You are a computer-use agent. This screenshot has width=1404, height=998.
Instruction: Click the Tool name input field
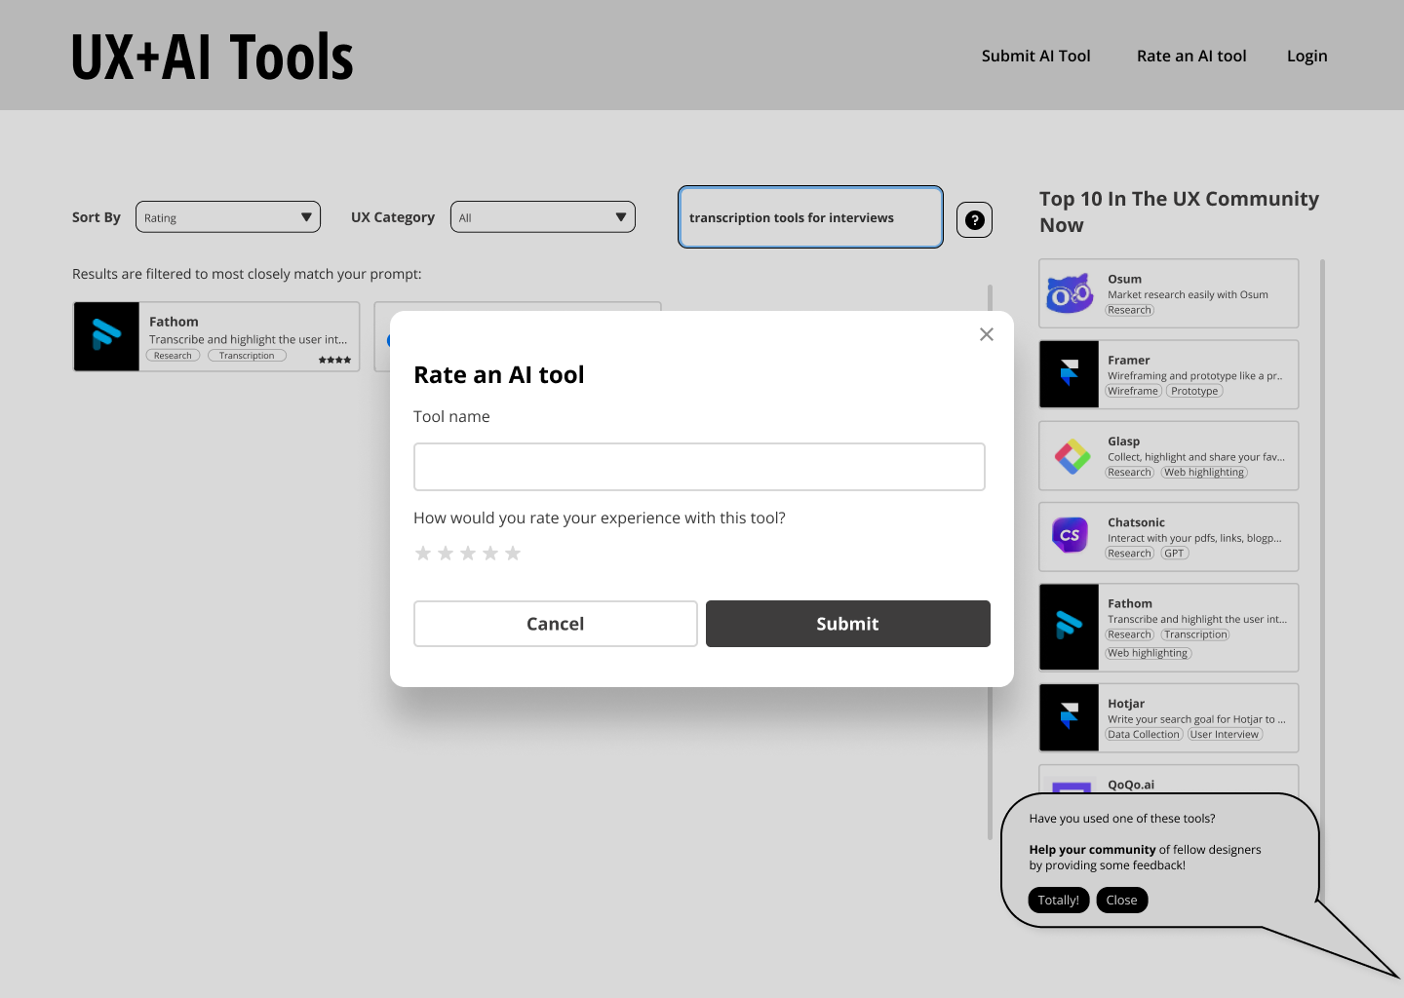(x=699, y=467)
